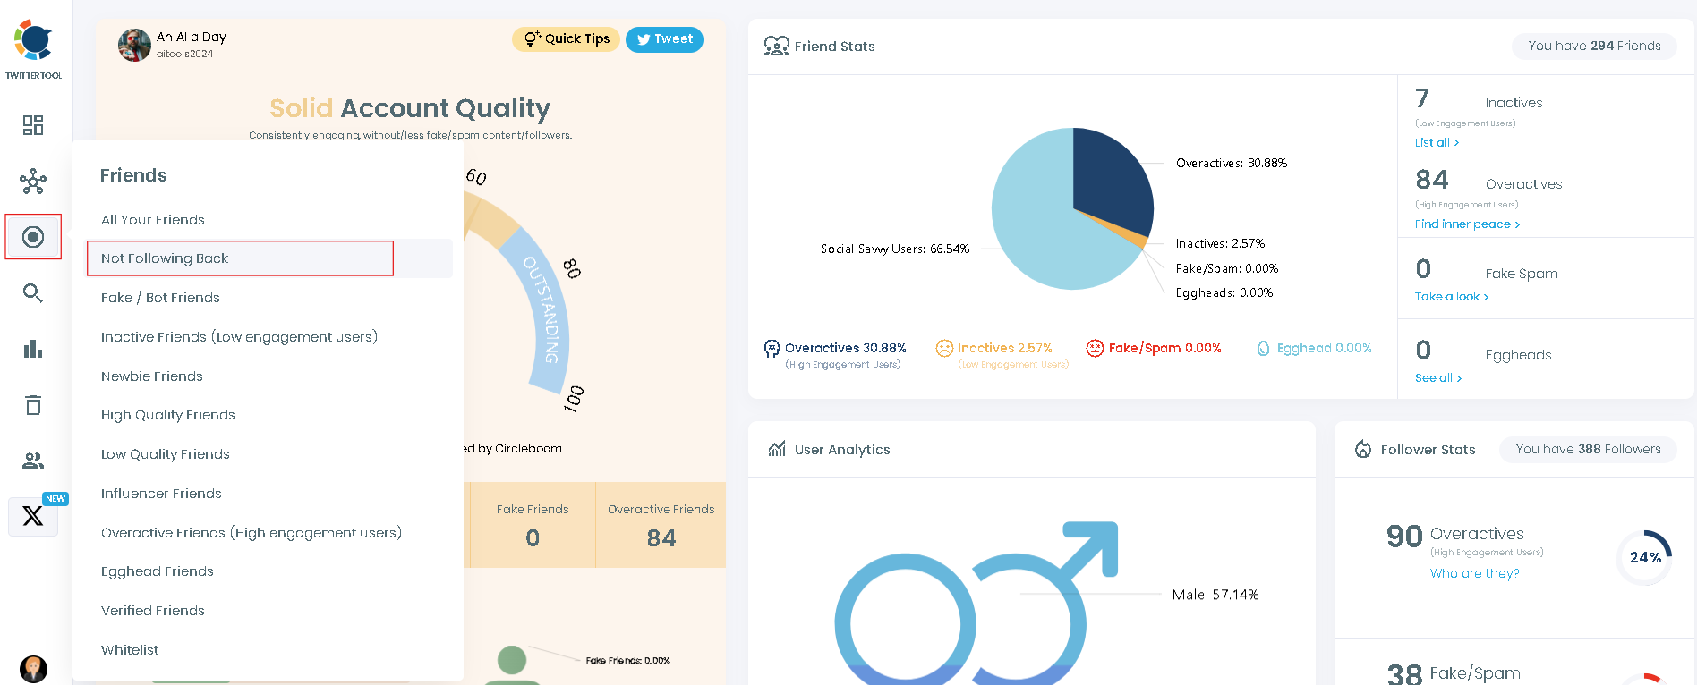The height and width of the screenshot is (685, 1697).
Task: Click the An AI a Day profile picture
Action: (134, 45)
